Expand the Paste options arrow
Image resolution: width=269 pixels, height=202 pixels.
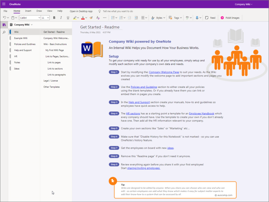[16, 18]
